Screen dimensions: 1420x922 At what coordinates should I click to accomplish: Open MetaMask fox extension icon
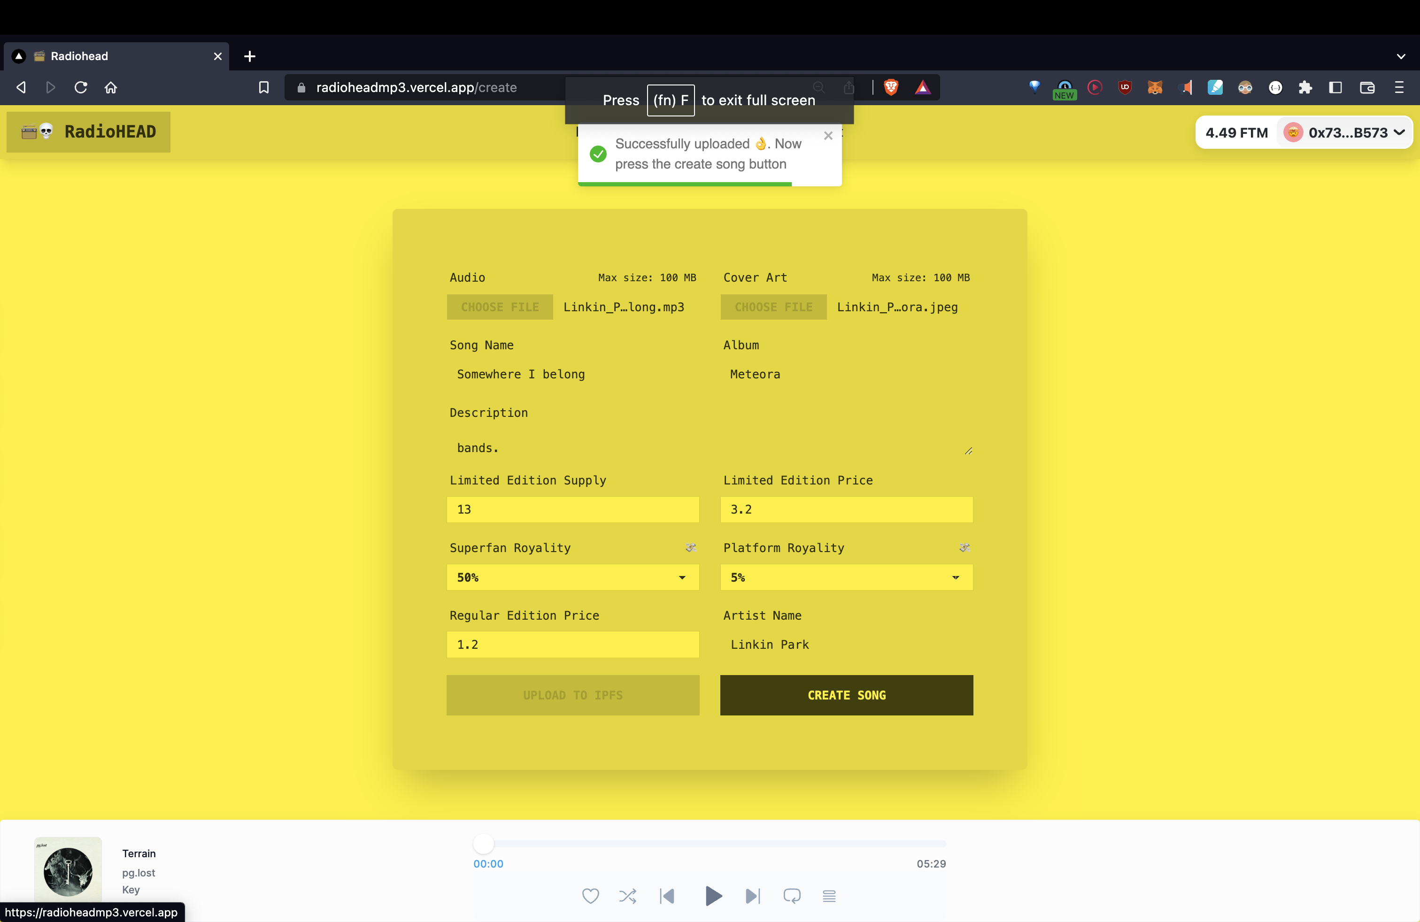[x=1155, y=88]
